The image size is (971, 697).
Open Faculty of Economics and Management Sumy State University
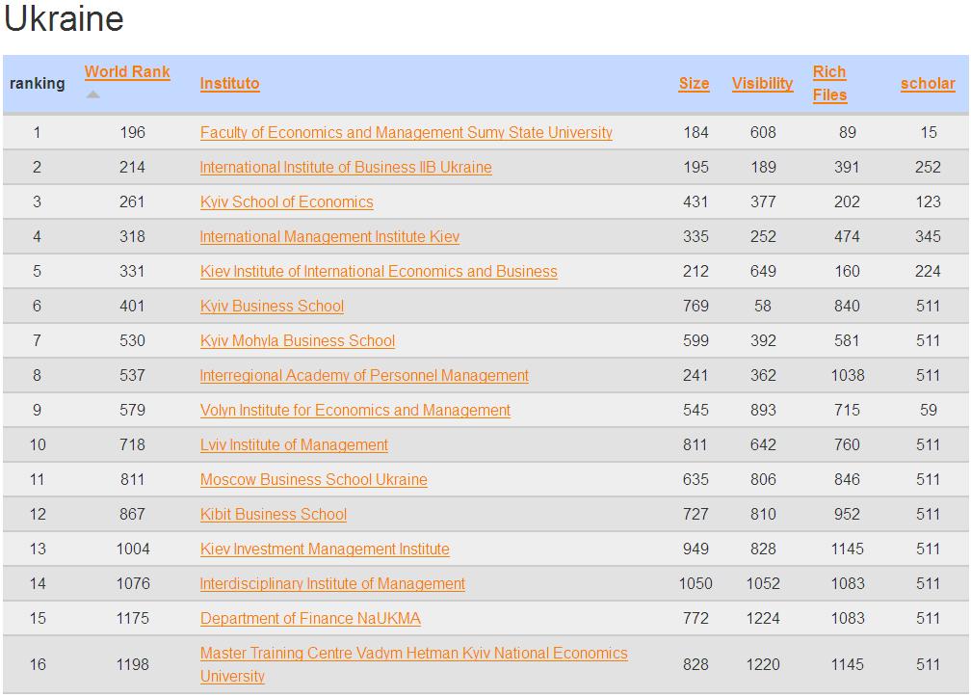(407, 133)
